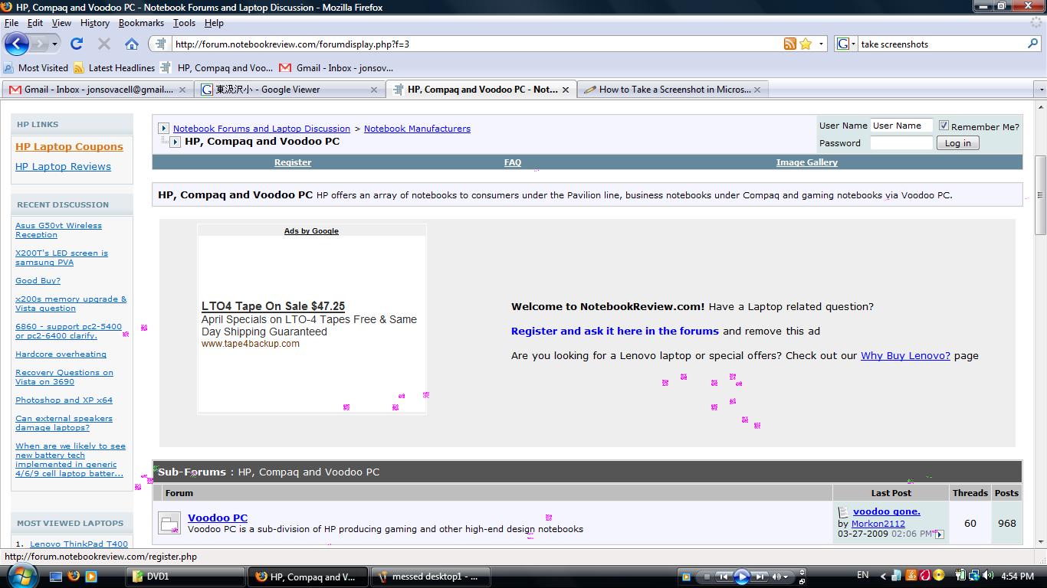Viewport: 1047px width, 588px height.
Task: Subscribe via the orange RSS feed icon
Action: [x=790, y=44]
